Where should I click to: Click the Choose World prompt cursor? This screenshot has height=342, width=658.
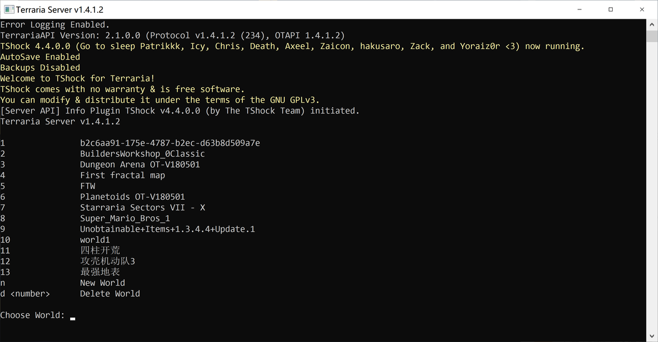(73, 319)
